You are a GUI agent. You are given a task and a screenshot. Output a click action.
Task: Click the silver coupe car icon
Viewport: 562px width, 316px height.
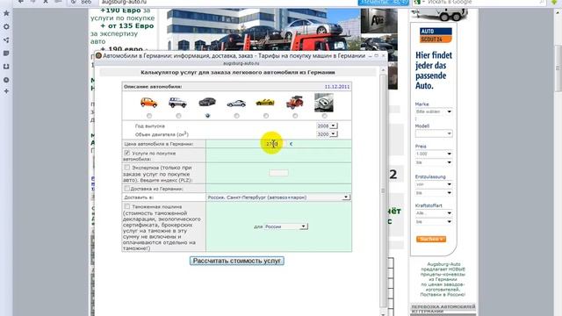coord(236,104)
